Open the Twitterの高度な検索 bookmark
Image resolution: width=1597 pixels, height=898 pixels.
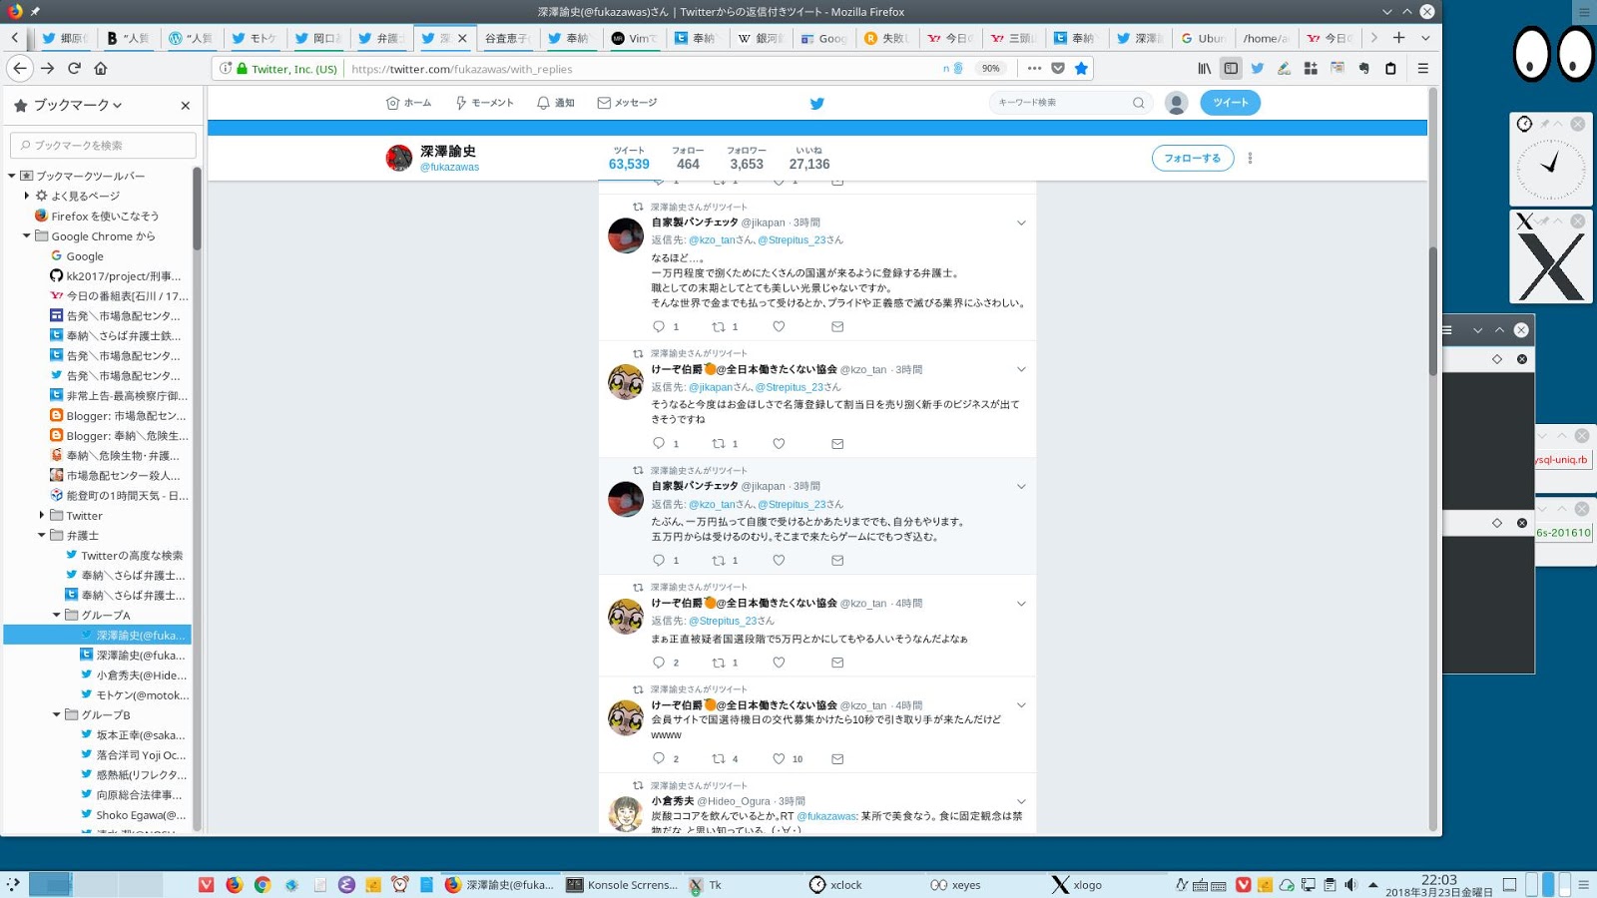coord(124,556)
